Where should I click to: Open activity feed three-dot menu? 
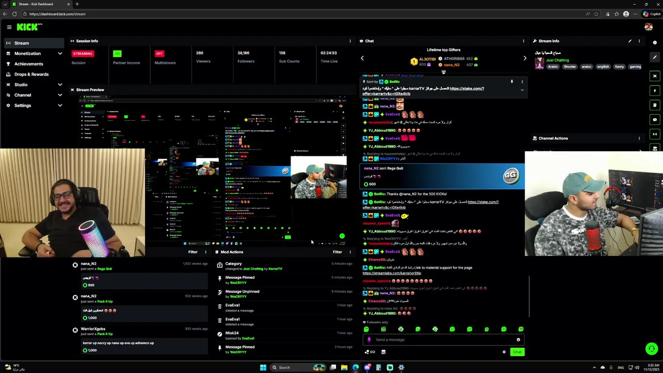(206, 252)
